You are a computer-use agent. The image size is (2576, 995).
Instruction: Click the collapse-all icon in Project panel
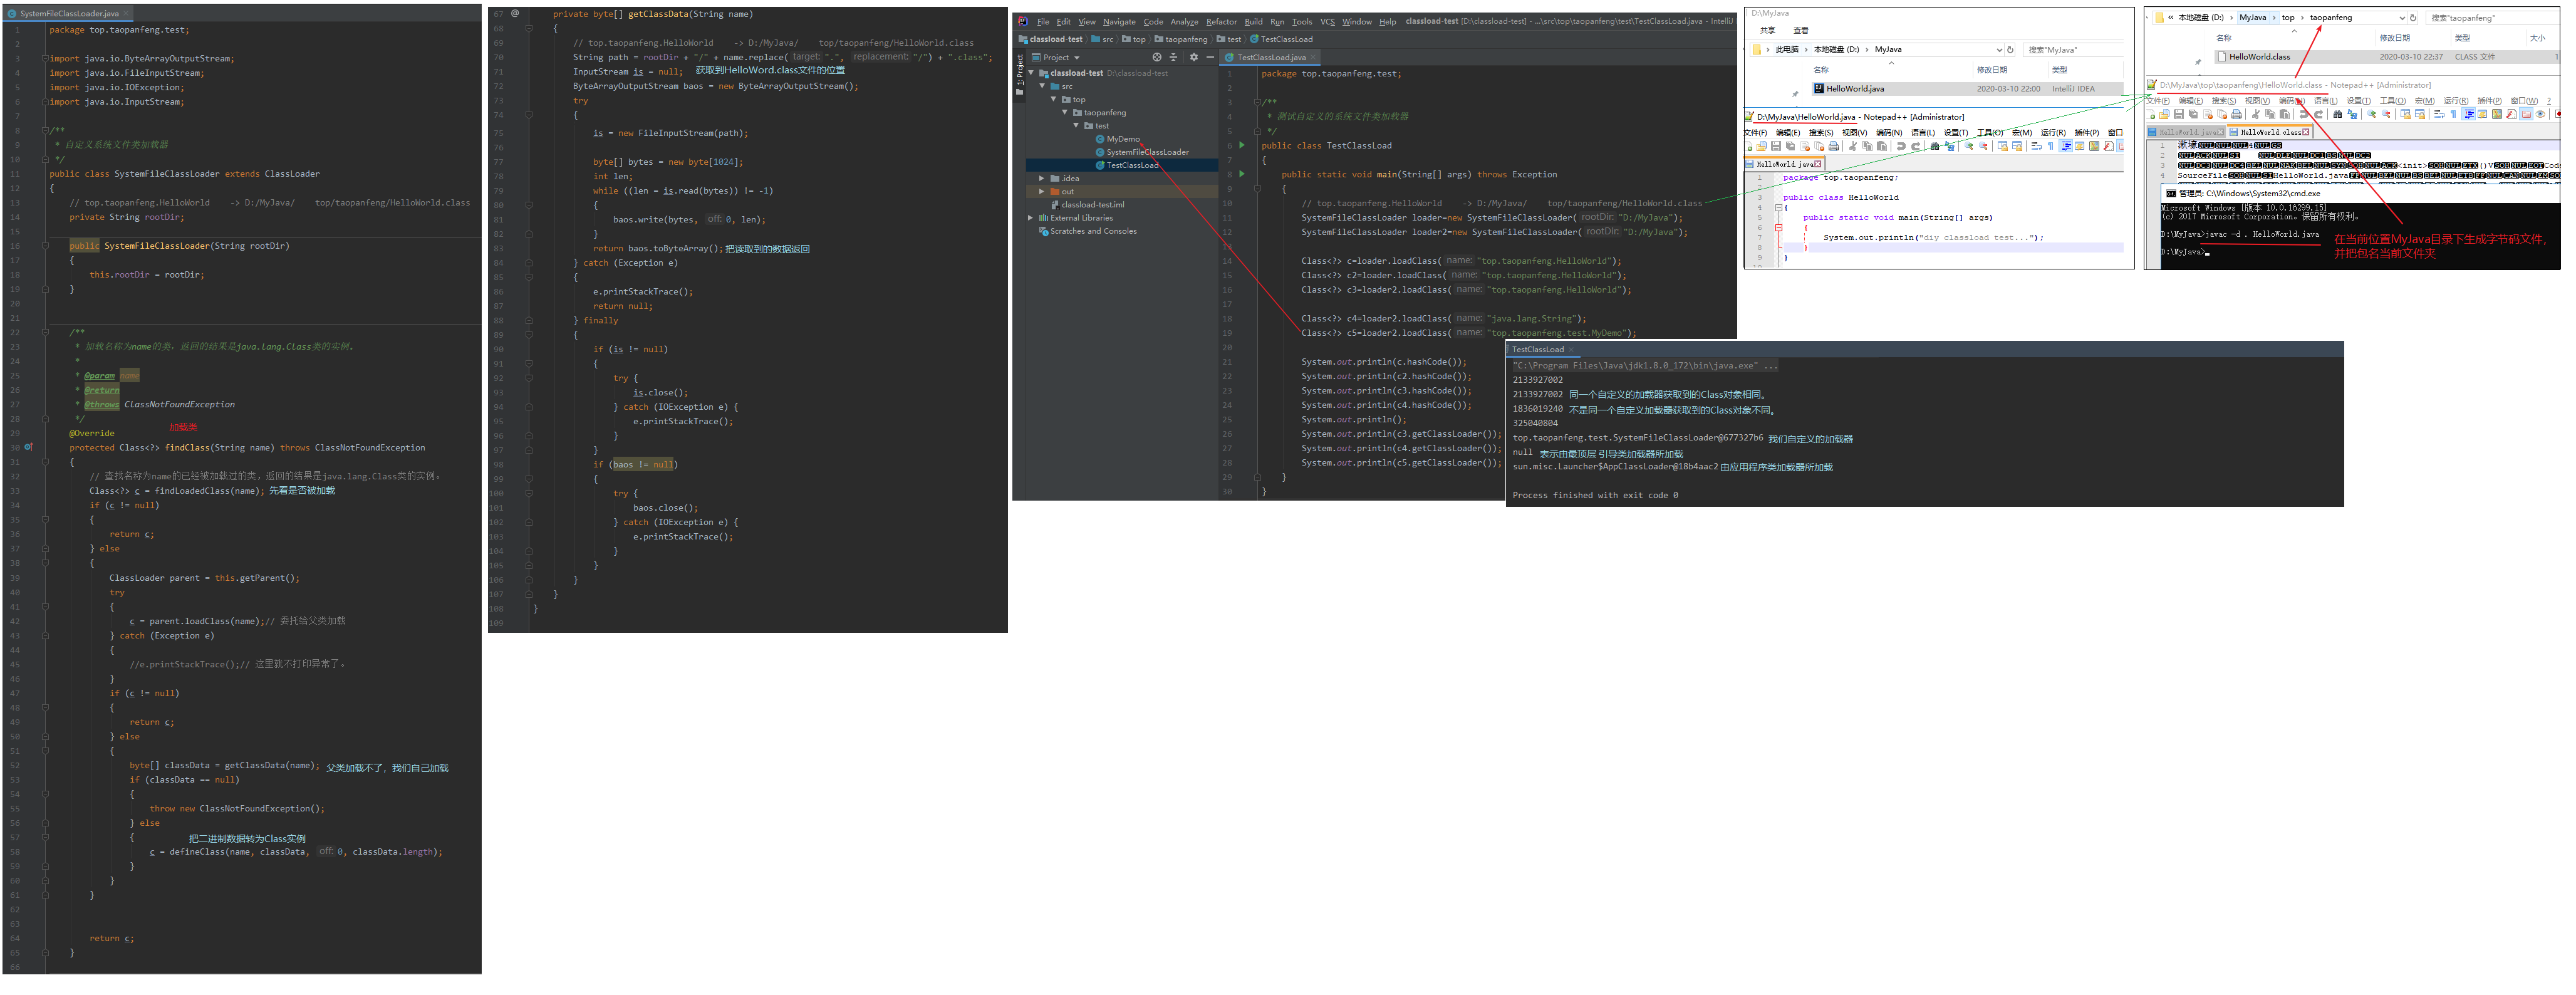pos(1174,57)
